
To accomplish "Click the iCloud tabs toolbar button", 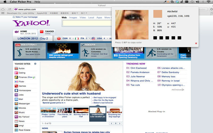I will [3, 9].
